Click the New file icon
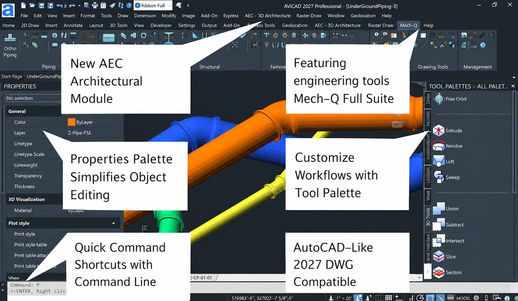Screen dimensions: 518x301 tap(23, 5)
